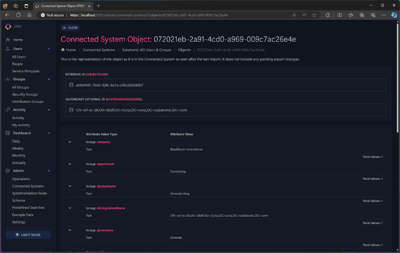Select the Home icon in the sidebar

pyautogui.click(x=7, y=39)
